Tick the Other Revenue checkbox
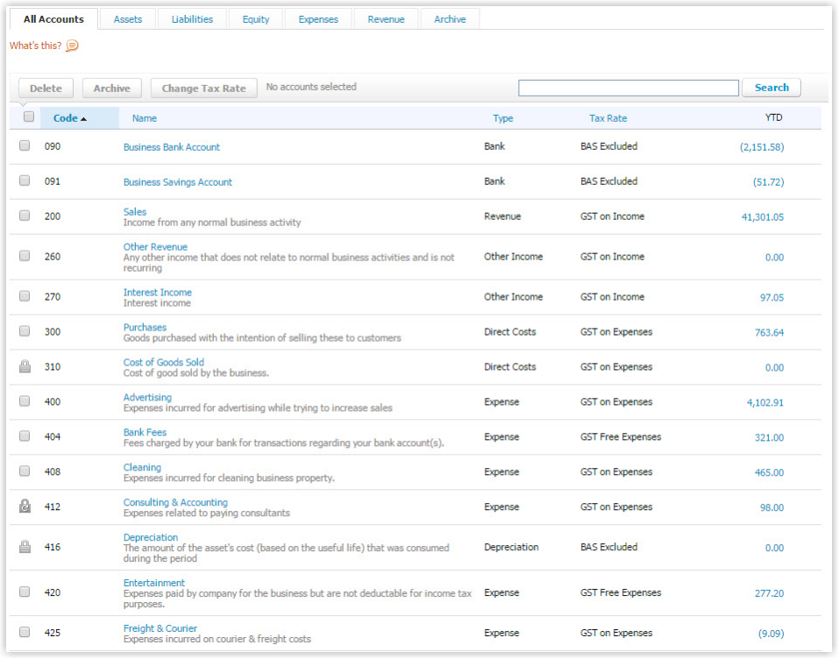This screenshot has height=659, width=839. [x=25, y=256]
